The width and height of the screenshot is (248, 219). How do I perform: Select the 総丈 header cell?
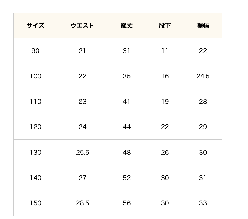127,26
